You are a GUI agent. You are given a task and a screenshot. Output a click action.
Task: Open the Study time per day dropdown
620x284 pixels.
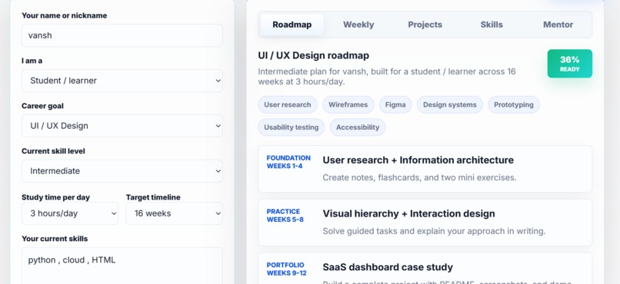pos(70,213)
